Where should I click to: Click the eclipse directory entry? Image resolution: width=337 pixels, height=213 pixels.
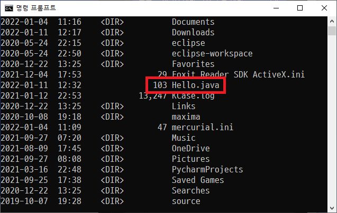pyautogui.click(x=188, y=43)
